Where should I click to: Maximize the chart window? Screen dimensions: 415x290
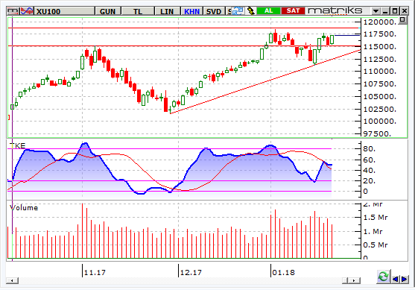pyautogui.click(x=395, y=11)
